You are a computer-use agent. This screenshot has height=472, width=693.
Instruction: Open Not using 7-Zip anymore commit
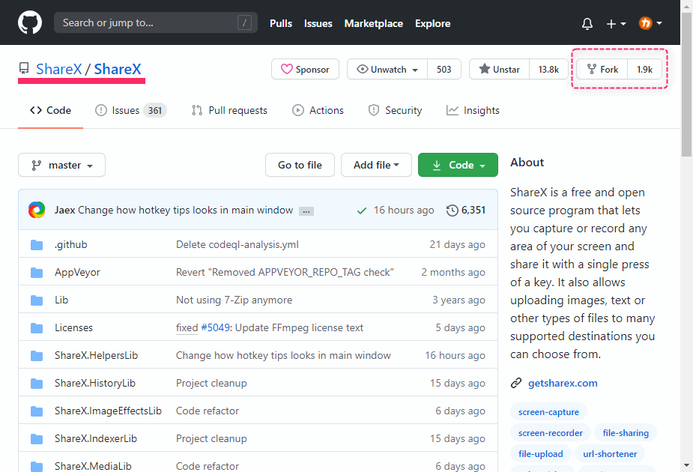coord(234,300)
